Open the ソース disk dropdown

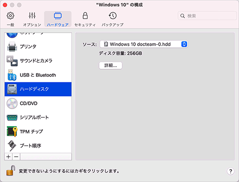coord(144,44)
